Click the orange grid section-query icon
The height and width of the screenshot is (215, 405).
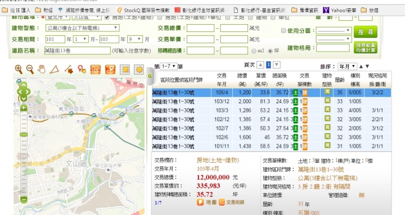[x=96, y=70]
